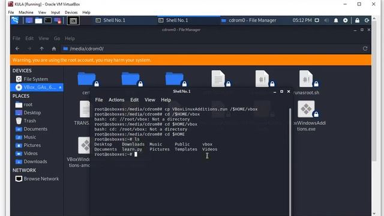Open the Kali applications menu icon
This screenshot has height=216, width=384.
(14, 20)
